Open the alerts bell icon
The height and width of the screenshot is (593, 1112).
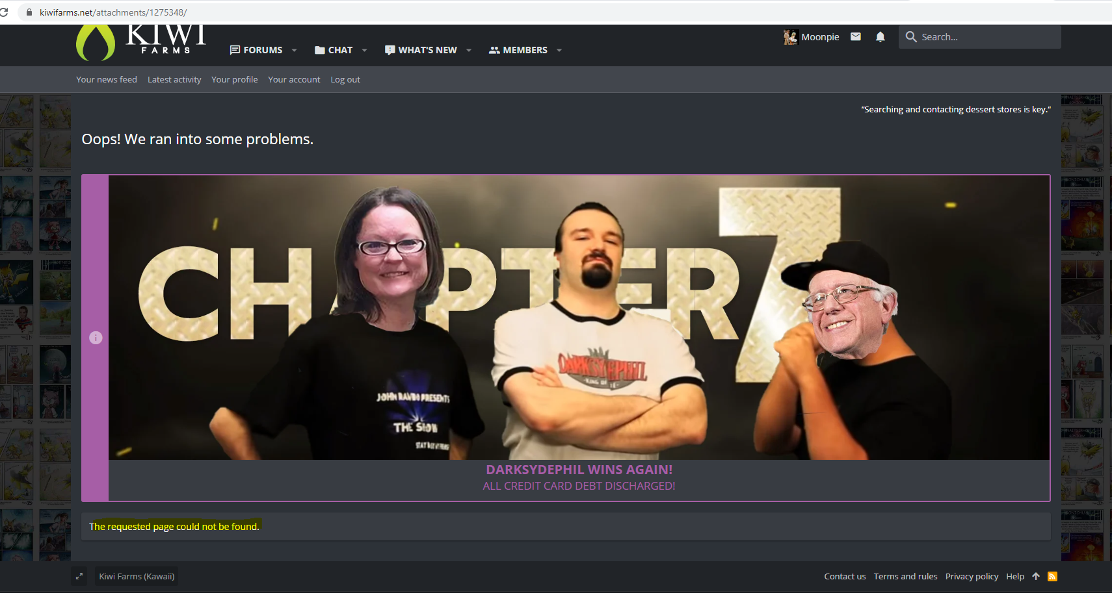point(880,36)
